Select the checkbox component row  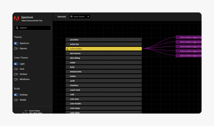point(104,85)
